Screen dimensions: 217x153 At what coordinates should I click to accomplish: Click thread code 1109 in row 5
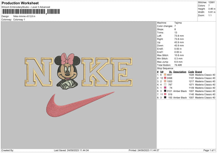point(191,88)
